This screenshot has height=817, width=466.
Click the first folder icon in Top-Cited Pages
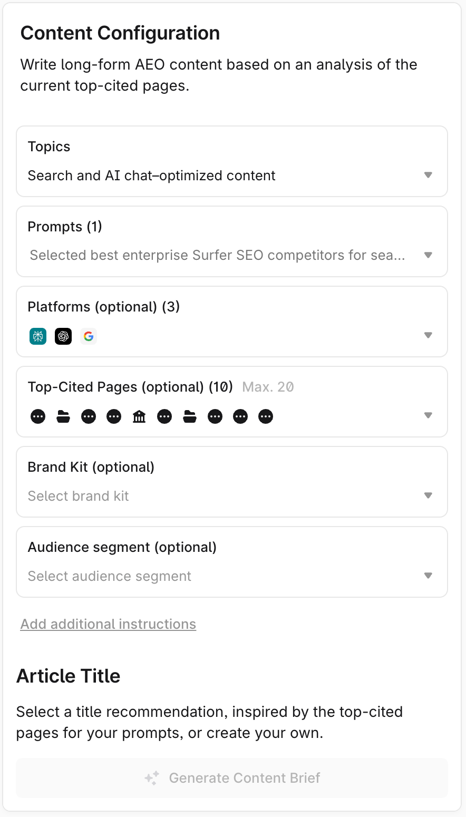(63, 417)
